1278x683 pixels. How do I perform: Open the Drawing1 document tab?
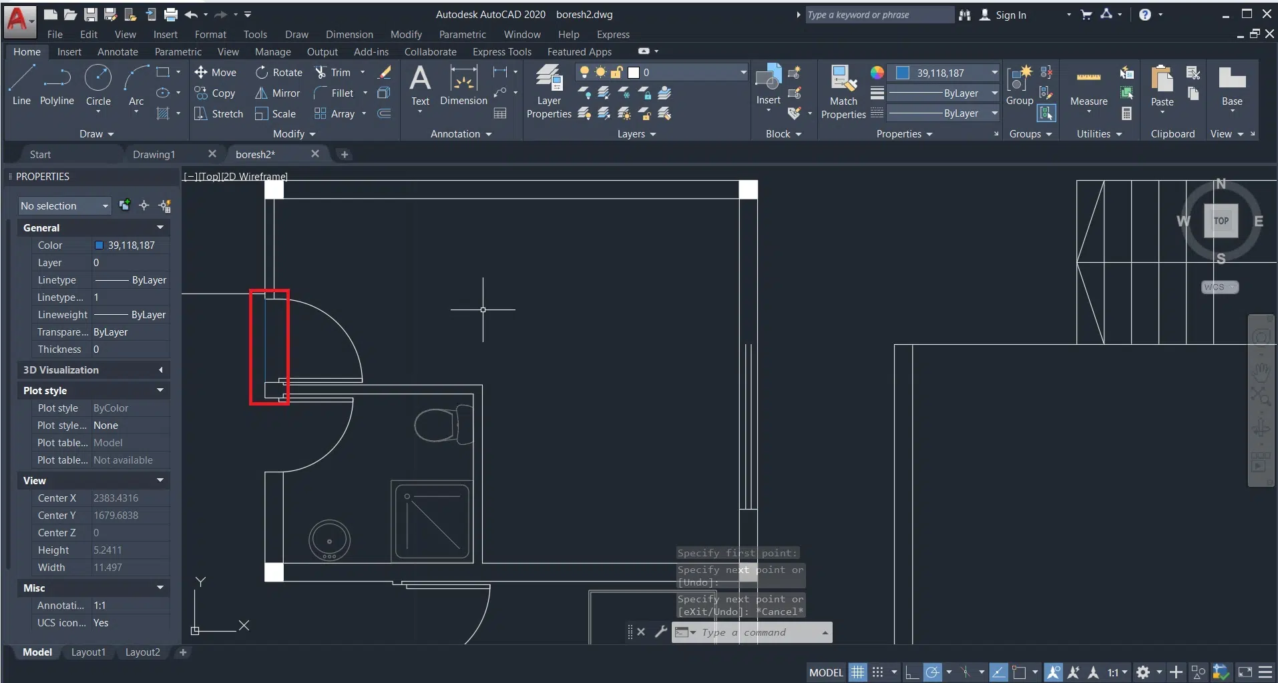tap(154, 155)
